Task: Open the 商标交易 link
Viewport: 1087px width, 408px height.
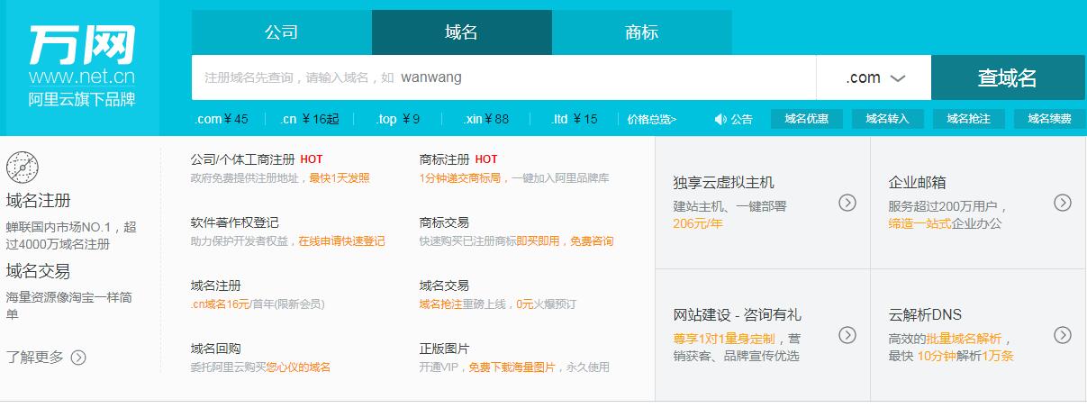Action: (445, 222)
